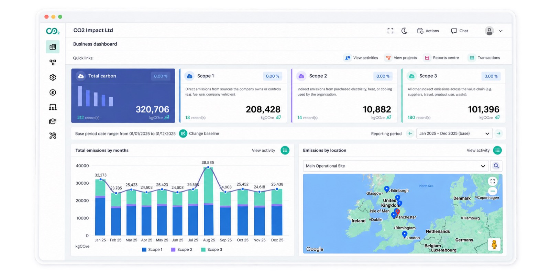The height and width of the screenshot is (271, 550).
Task: Click the Change baseline edit icon
Action: (x=183, y=133)
